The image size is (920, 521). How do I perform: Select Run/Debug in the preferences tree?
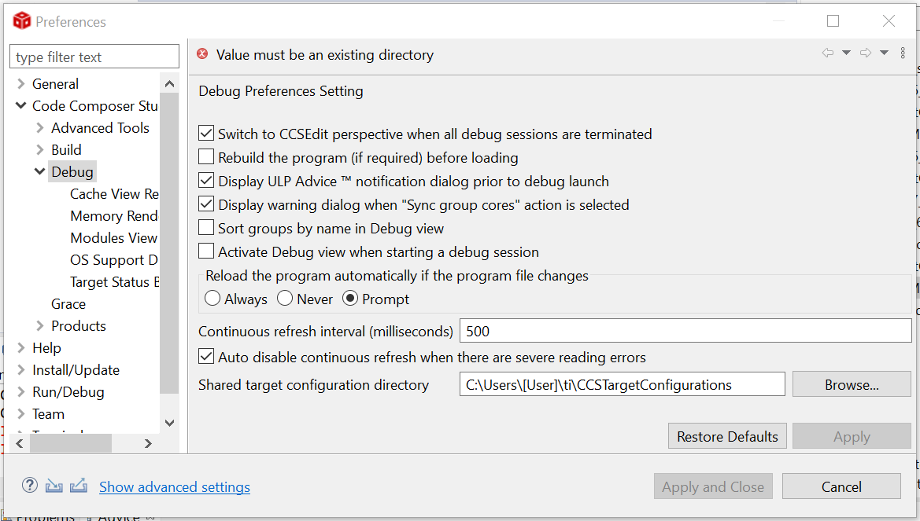coord(68,391)
